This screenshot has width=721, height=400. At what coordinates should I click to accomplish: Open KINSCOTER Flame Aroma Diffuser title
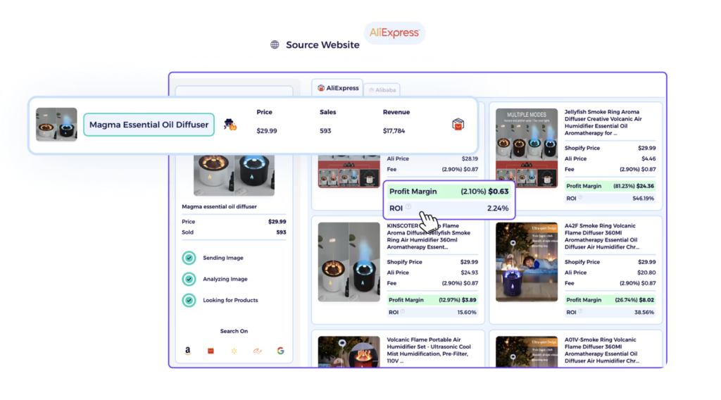(429, 237)
